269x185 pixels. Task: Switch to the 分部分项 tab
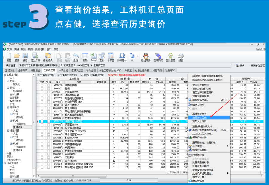[x=23, y=71]
